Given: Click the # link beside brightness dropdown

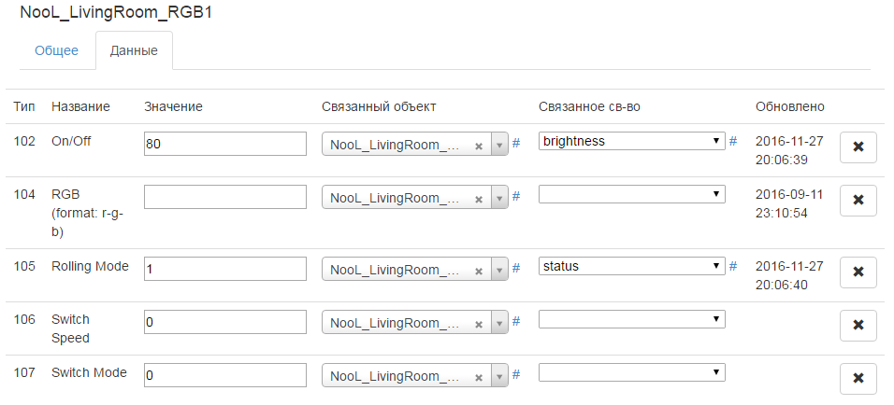Looking at the screenshot, I should click(x=733, y=141).
